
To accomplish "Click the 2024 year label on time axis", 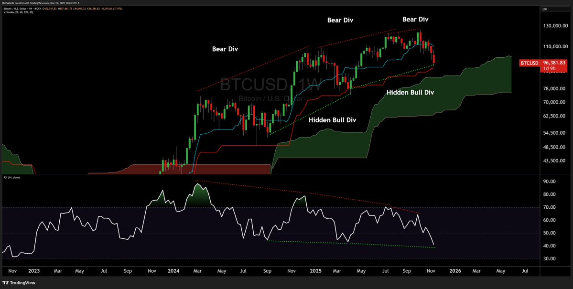I will (x=173, y=271).
